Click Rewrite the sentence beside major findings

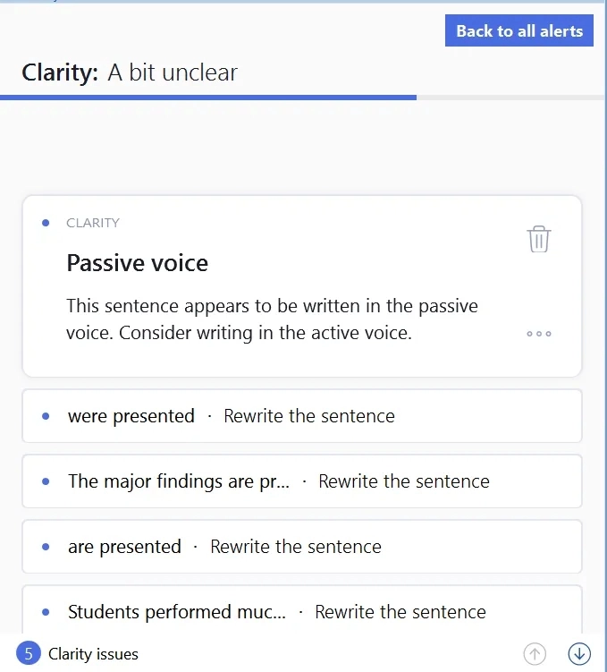pos(404,481)
